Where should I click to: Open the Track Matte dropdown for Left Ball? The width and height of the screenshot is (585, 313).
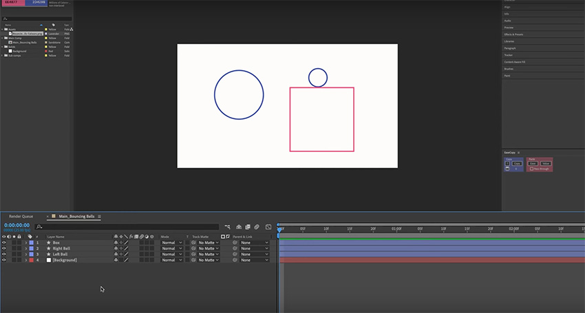pyautogui.click(x=209, y=254)
